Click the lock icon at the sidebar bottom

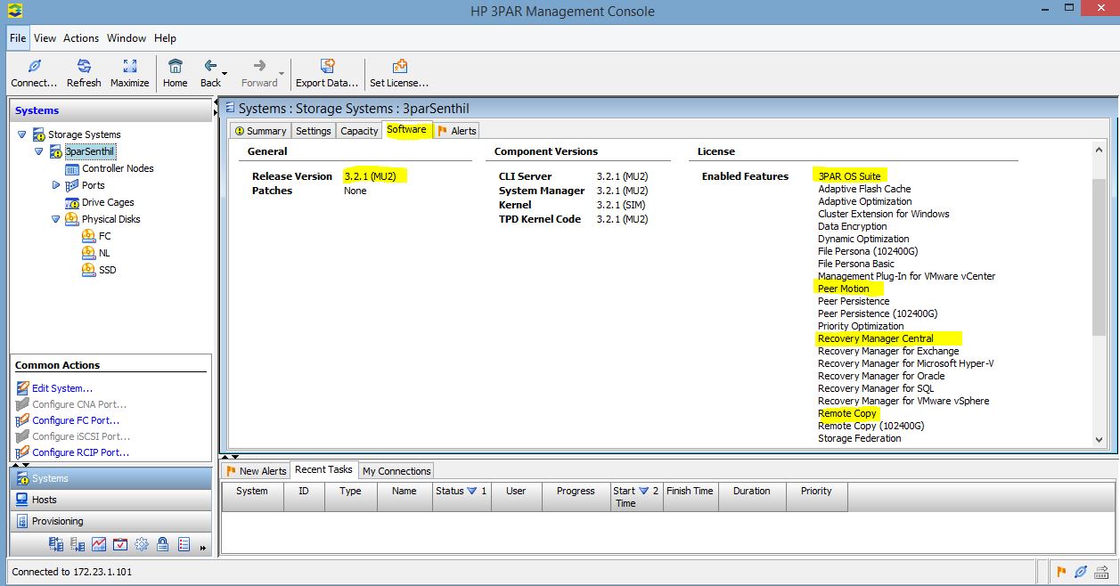161,543
